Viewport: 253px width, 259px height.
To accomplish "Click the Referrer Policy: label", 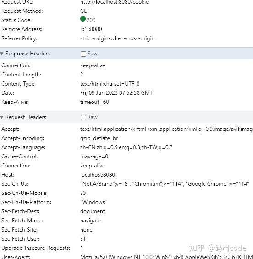I will click(x=19, y=38).
